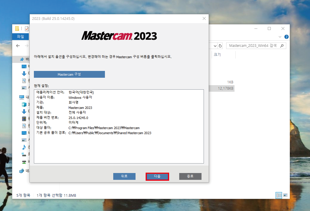Minimize the File Explorer window

click(x=256, y=28)
